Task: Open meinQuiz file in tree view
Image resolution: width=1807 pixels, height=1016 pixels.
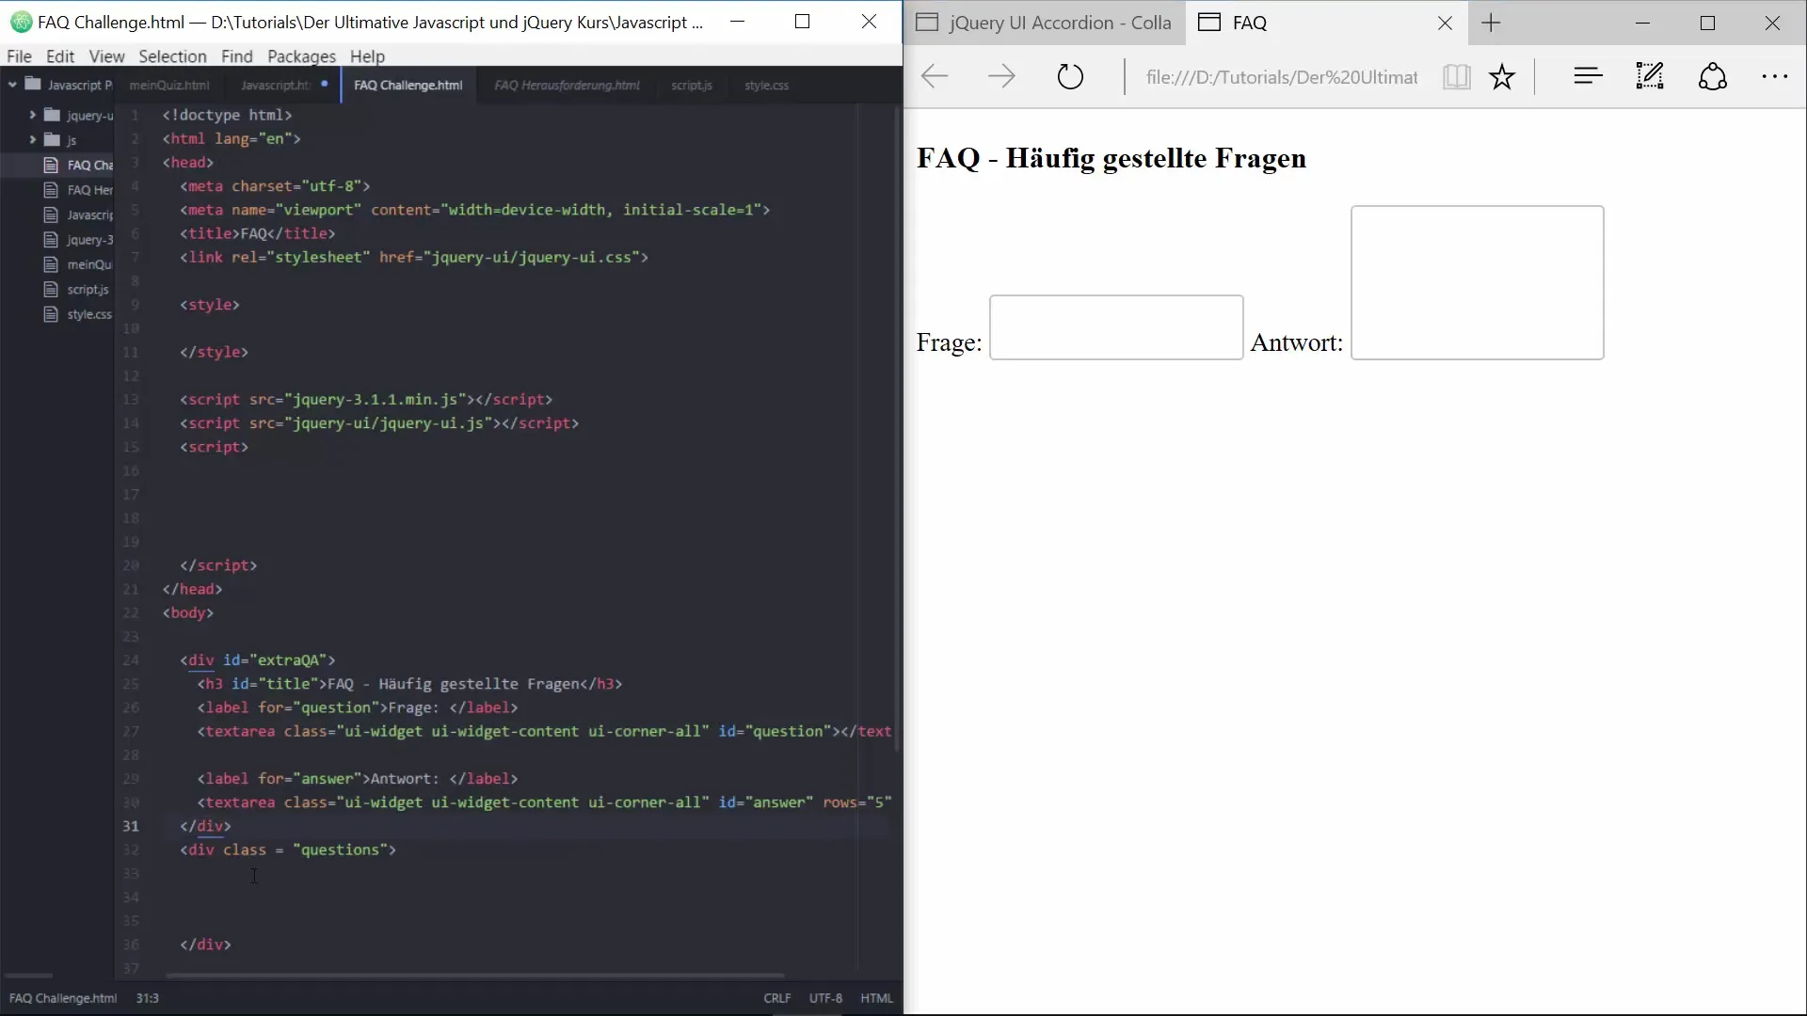Action: tap(78, 264)
